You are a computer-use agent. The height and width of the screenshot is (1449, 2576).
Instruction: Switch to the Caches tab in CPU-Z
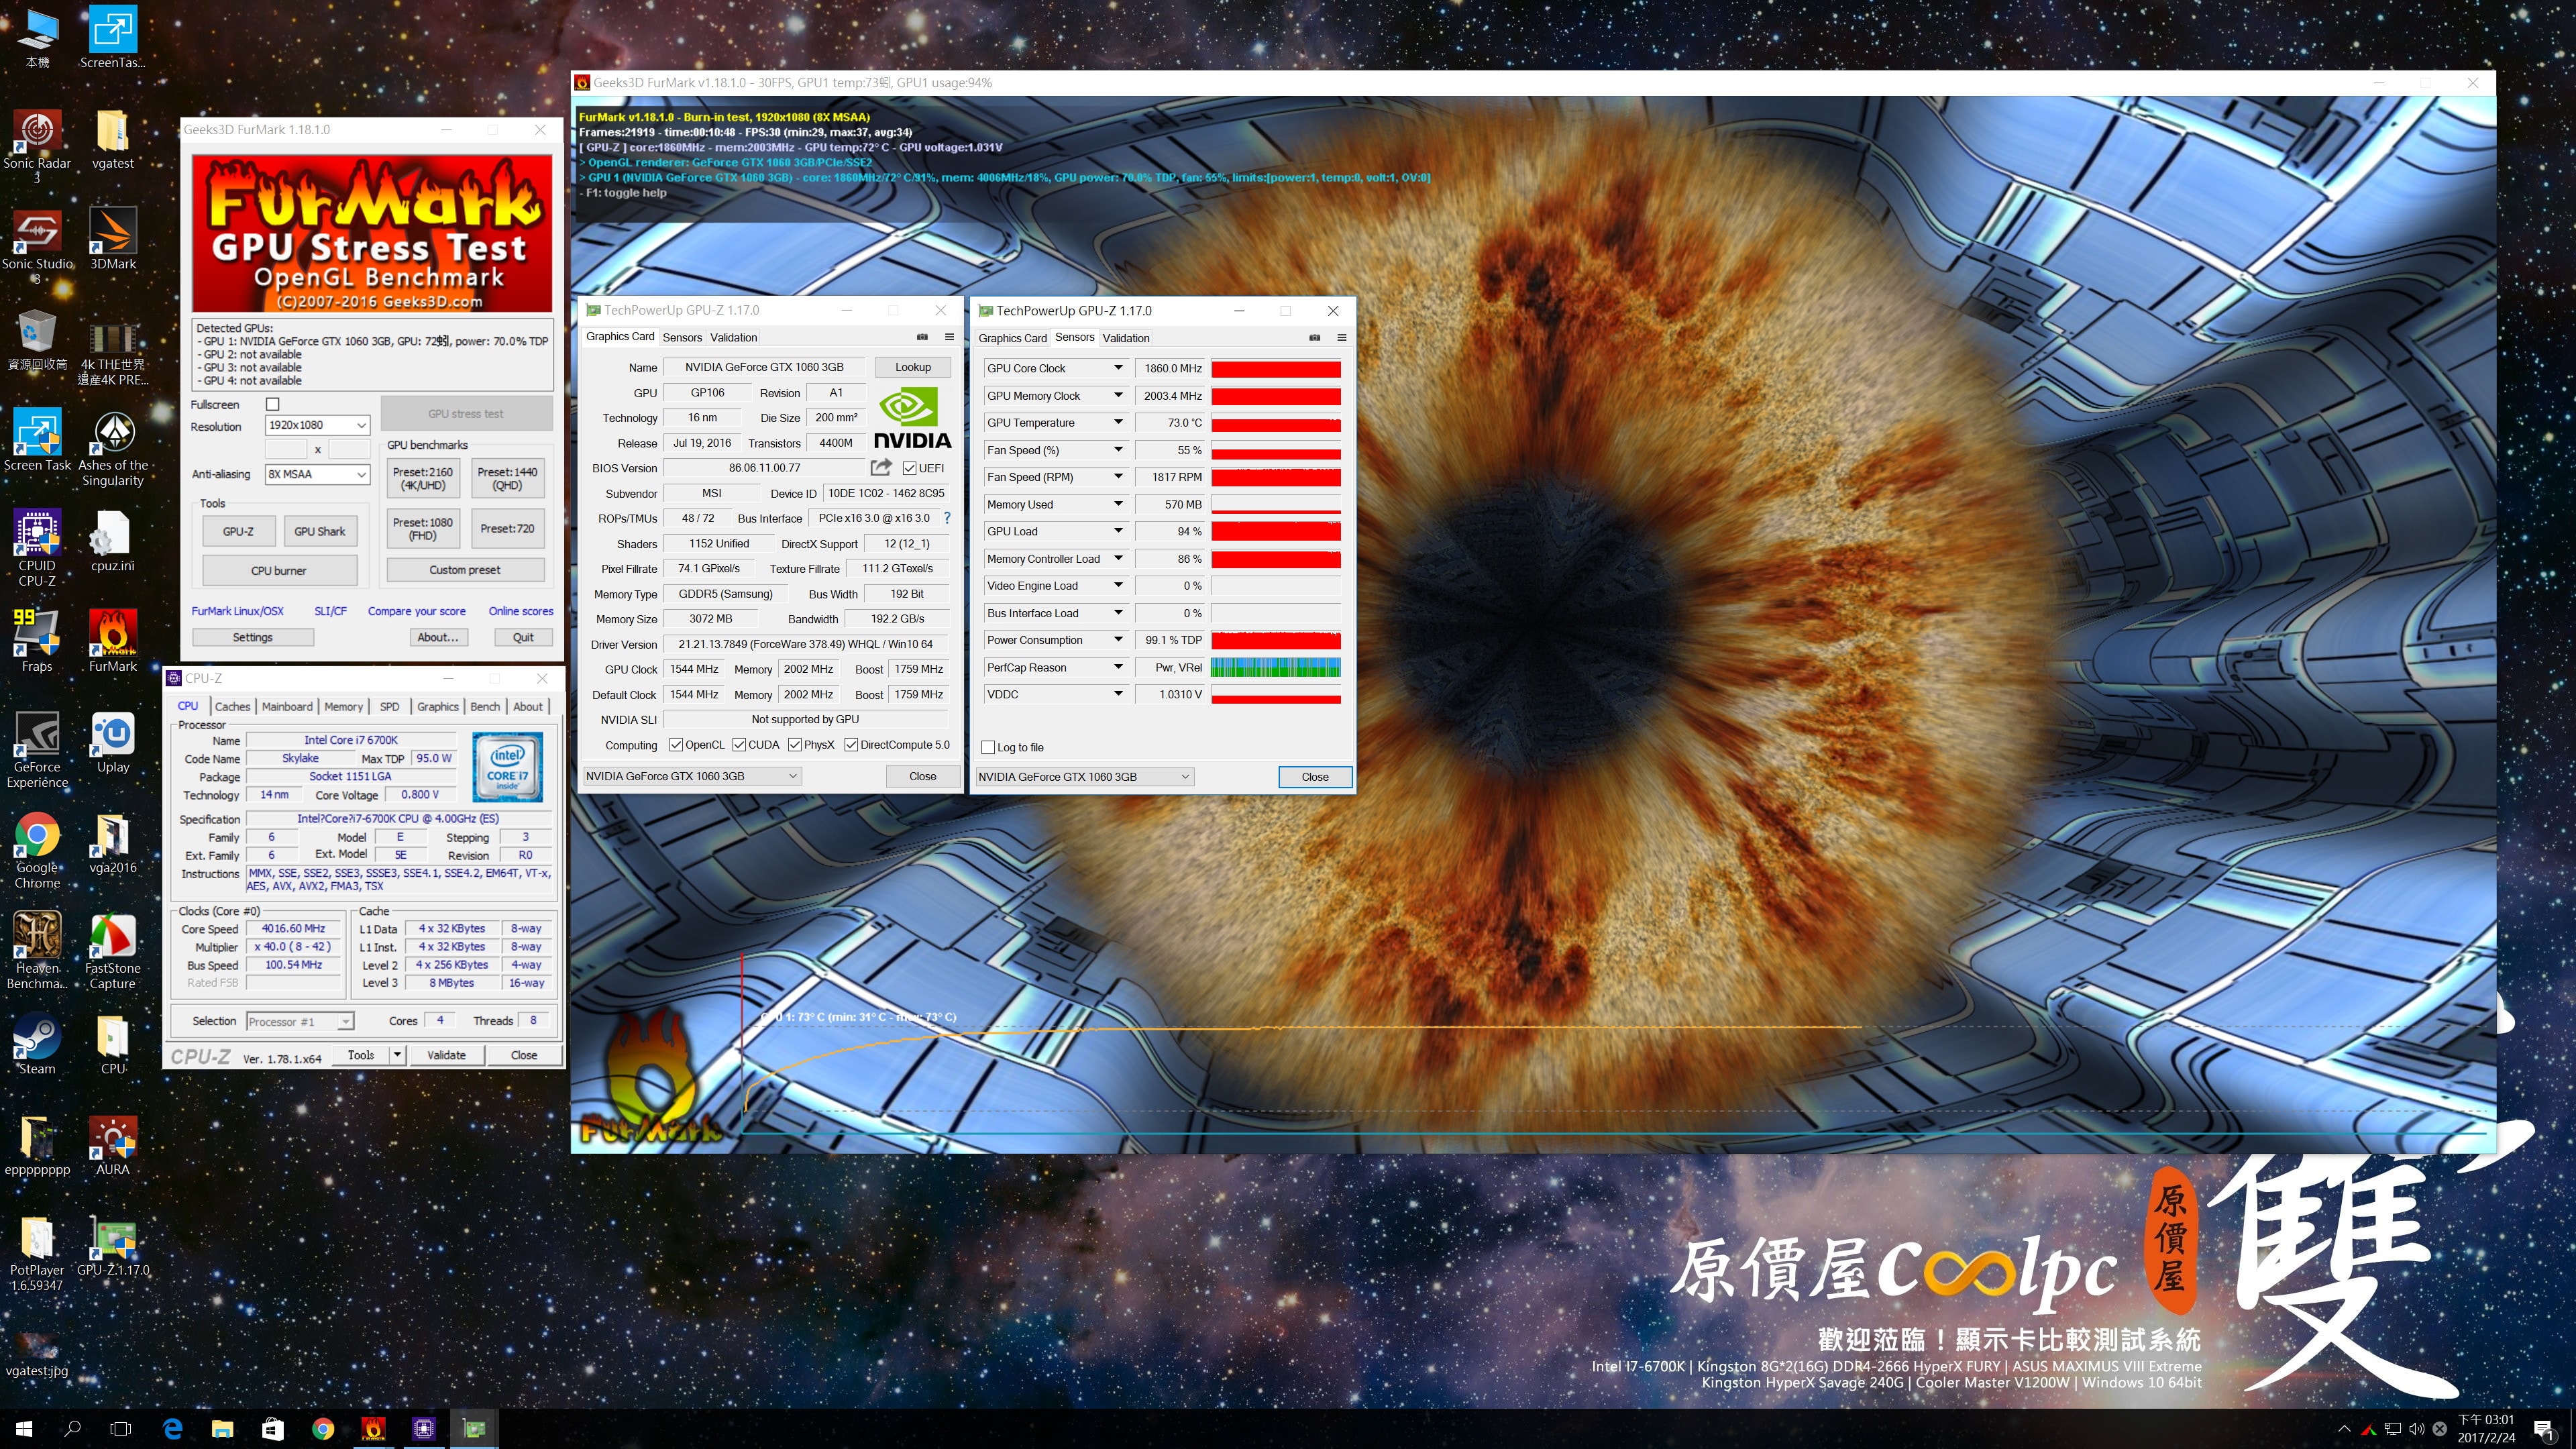pyautogui.click(x=232, y=706)
